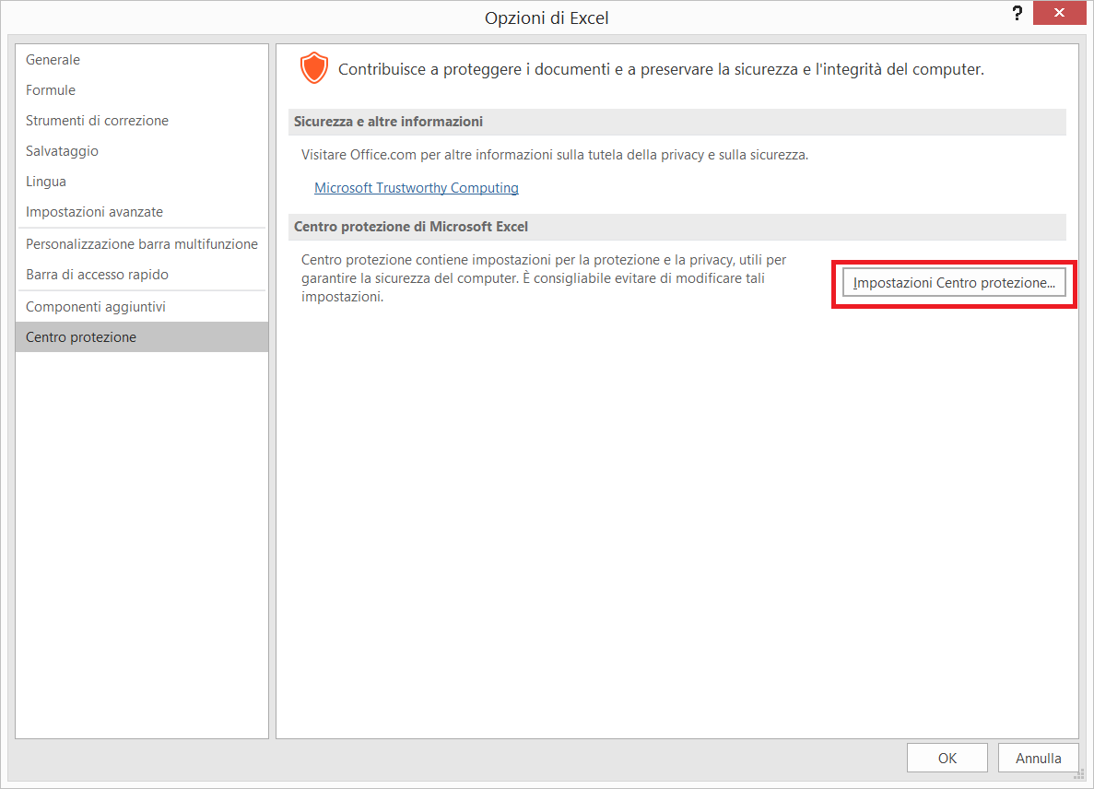Close the Opzioni di Excel dialog

point(1059,13)
